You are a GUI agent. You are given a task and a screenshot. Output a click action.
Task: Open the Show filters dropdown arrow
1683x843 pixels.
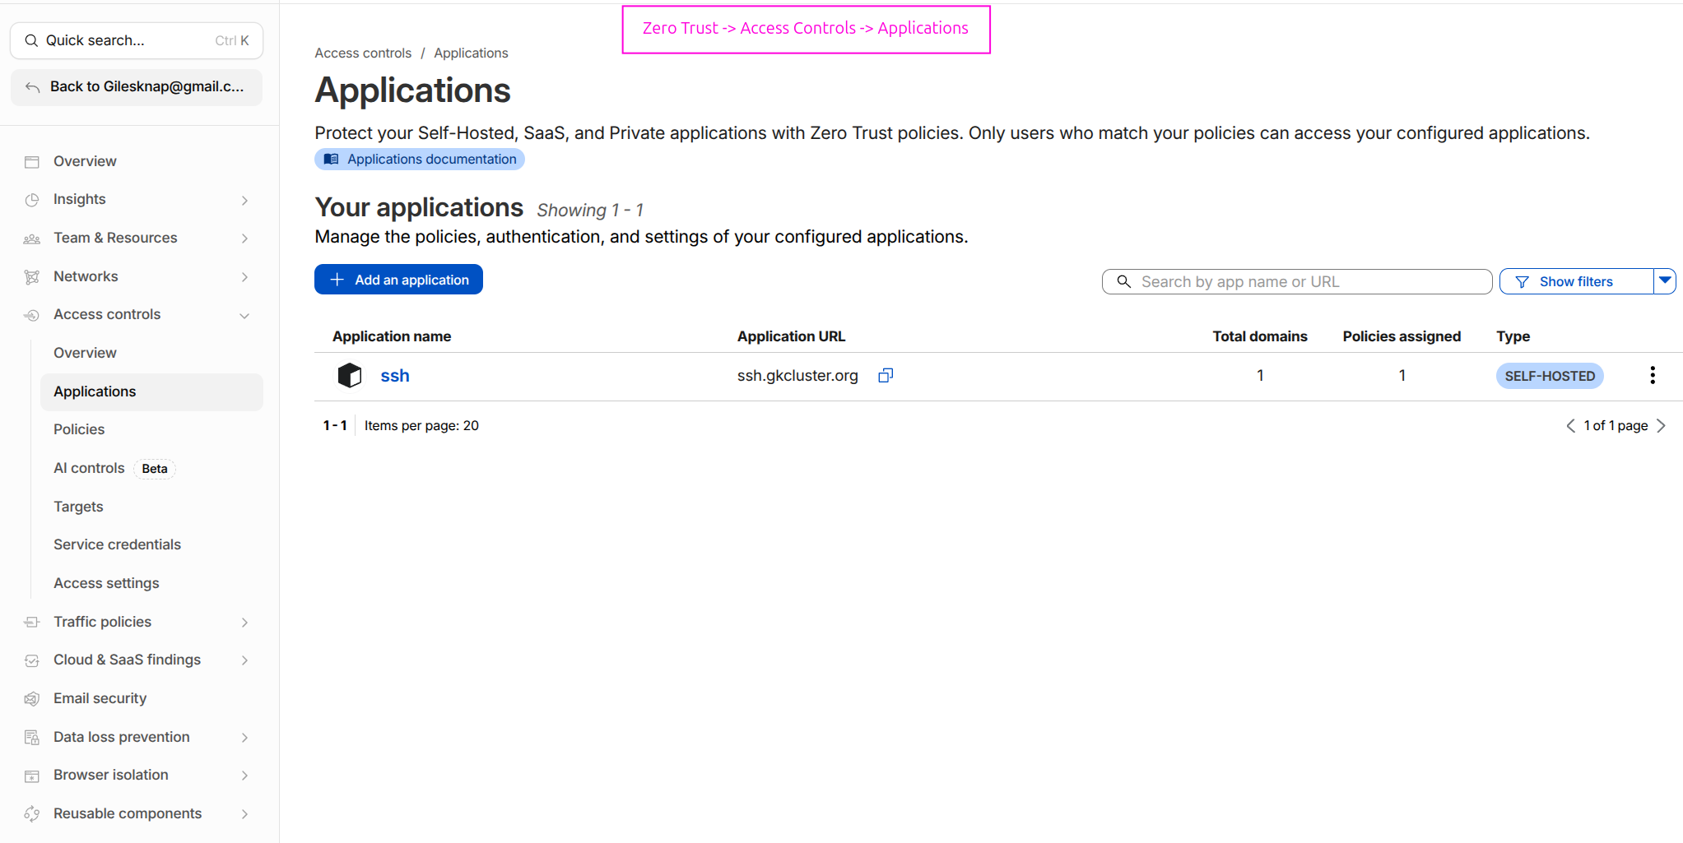point(1664,280)
